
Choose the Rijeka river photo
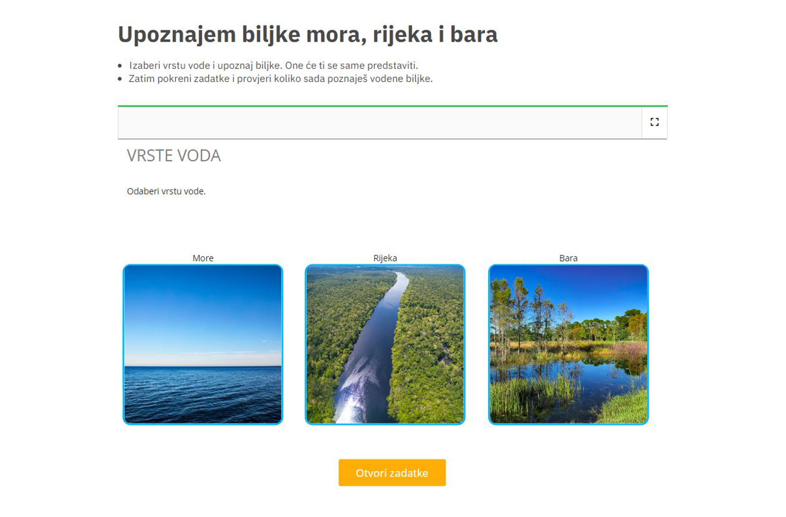385,345
